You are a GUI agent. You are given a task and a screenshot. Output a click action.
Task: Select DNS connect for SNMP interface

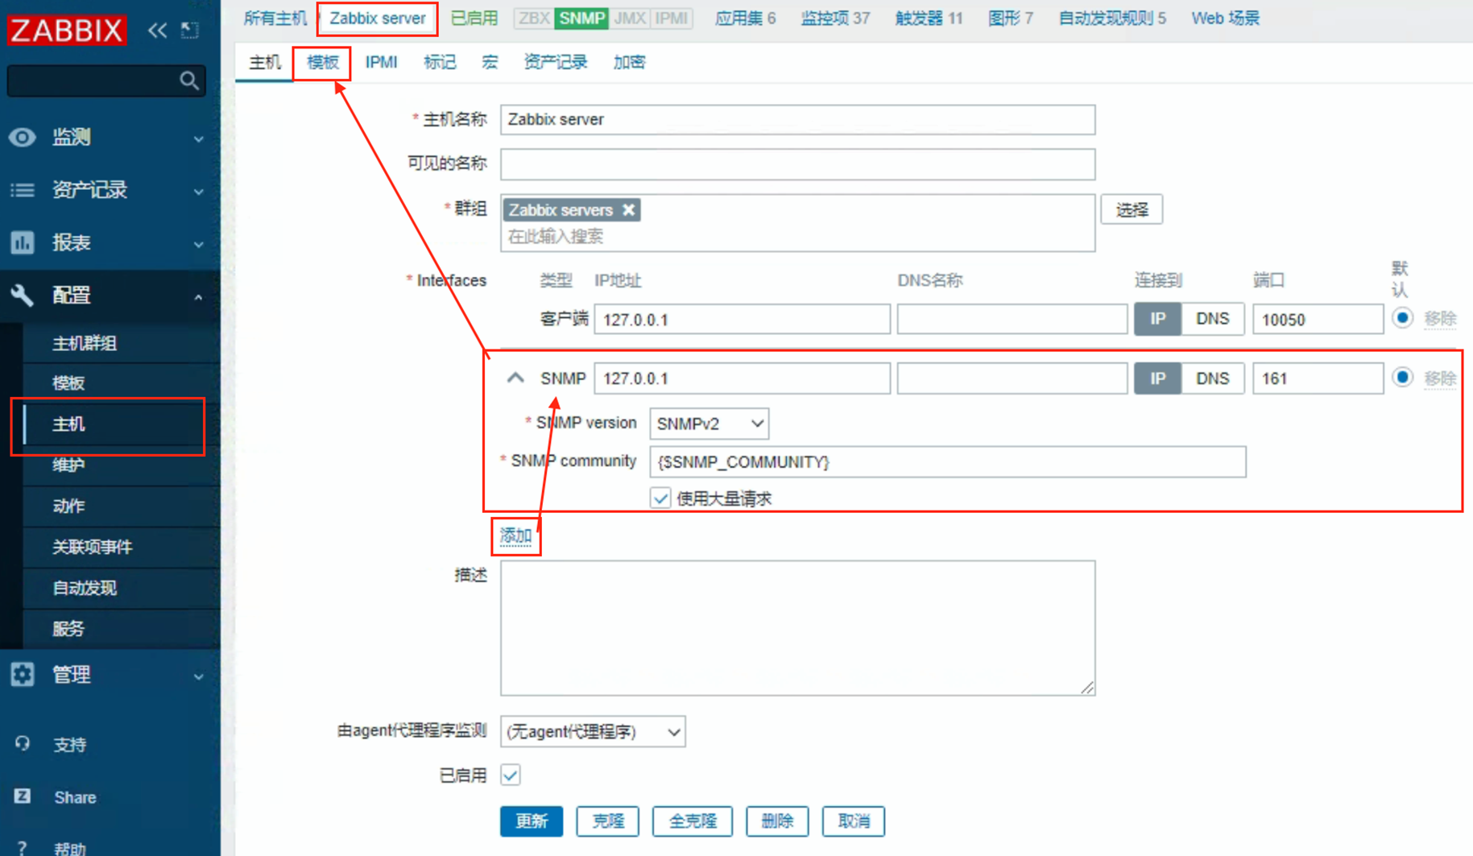[1212, 378]
